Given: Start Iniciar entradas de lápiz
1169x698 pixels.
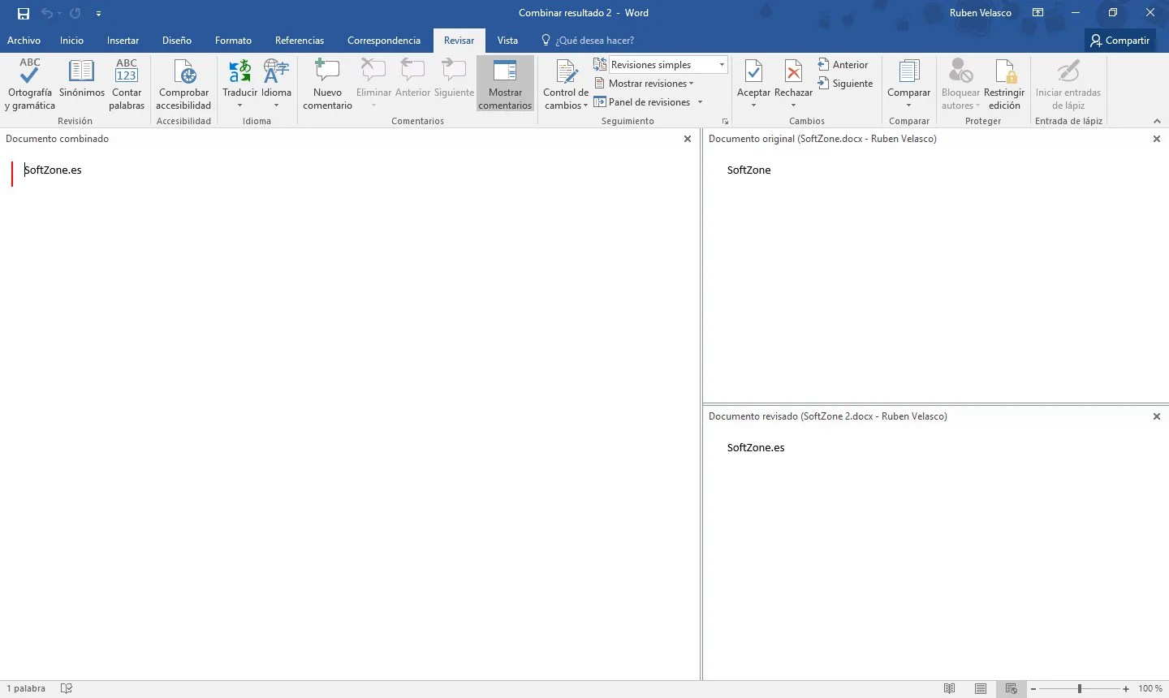Looking at the screenshot, I should pos(1068,84).
